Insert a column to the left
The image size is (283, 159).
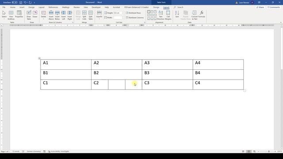coord(63,15)
